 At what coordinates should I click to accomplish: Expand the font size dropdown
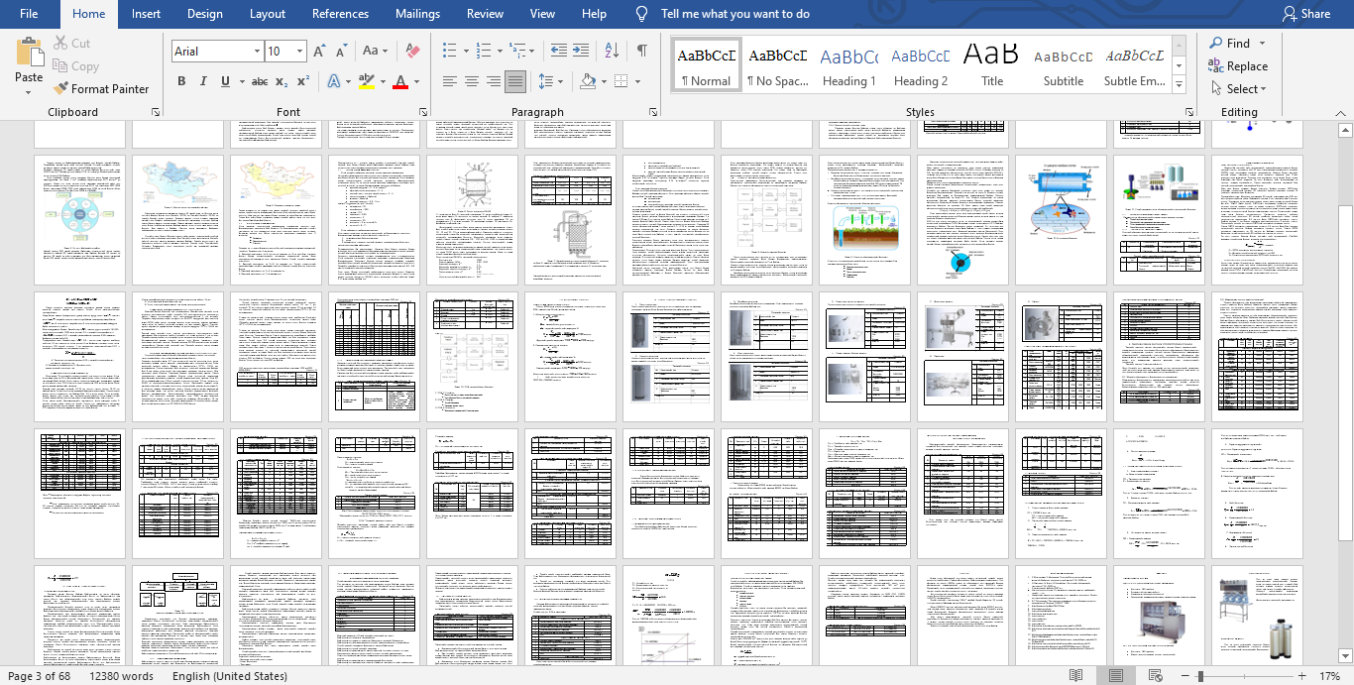(300, 52)
